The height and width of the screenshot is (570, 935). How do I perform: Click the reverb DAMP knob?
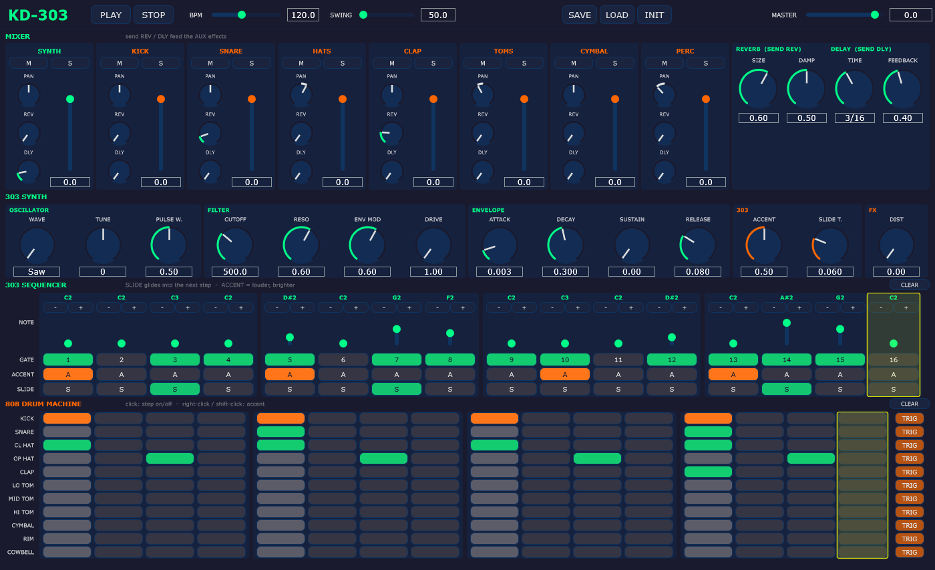click(x=807, y=88)
